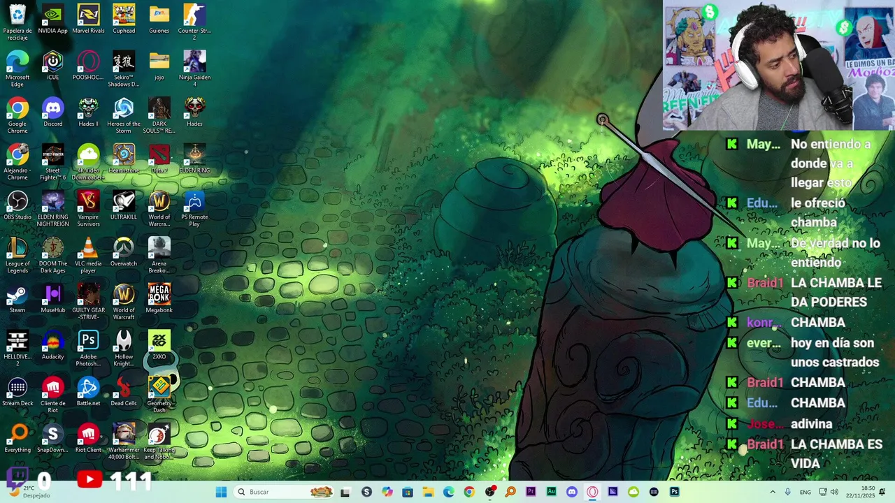
Task: Open the Steam desktop shortcut
Action: tap(17, 299)
